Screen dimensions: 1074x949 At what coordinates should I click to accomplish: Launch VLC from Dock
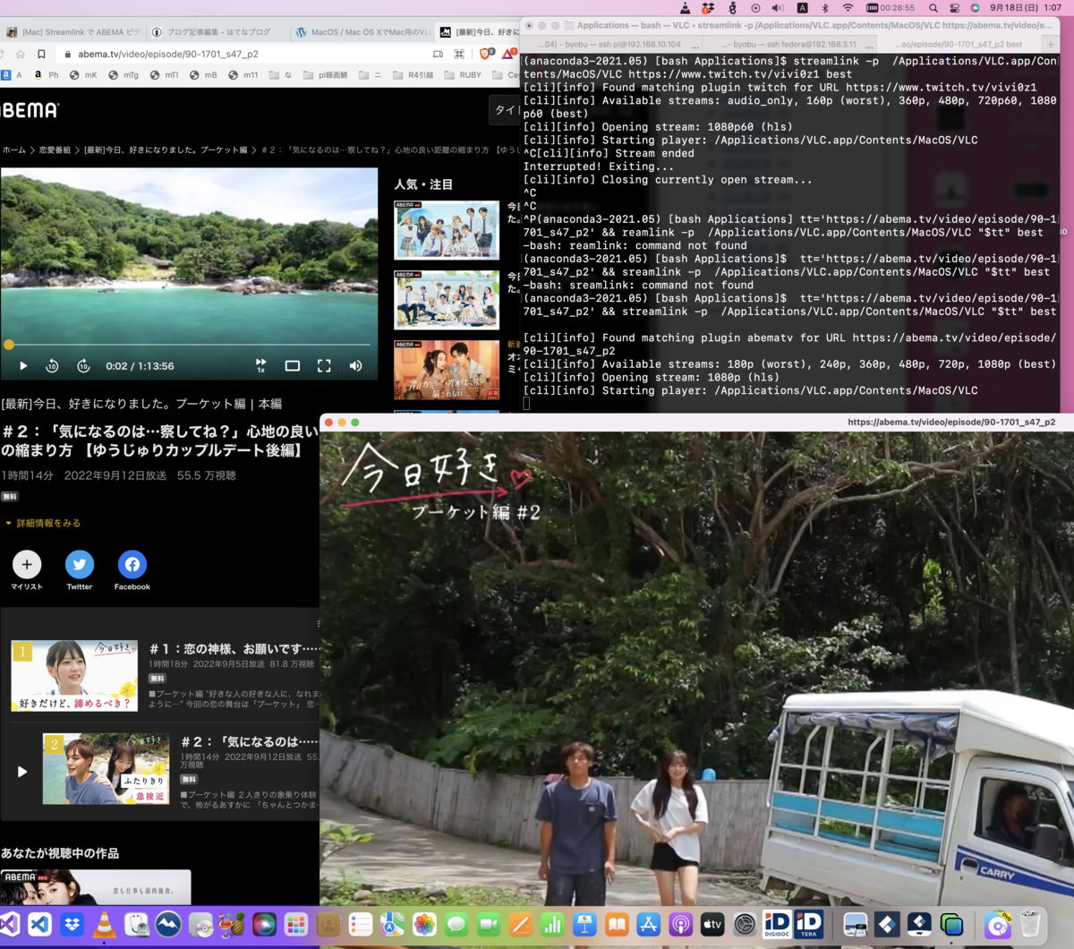coord(105,924)
